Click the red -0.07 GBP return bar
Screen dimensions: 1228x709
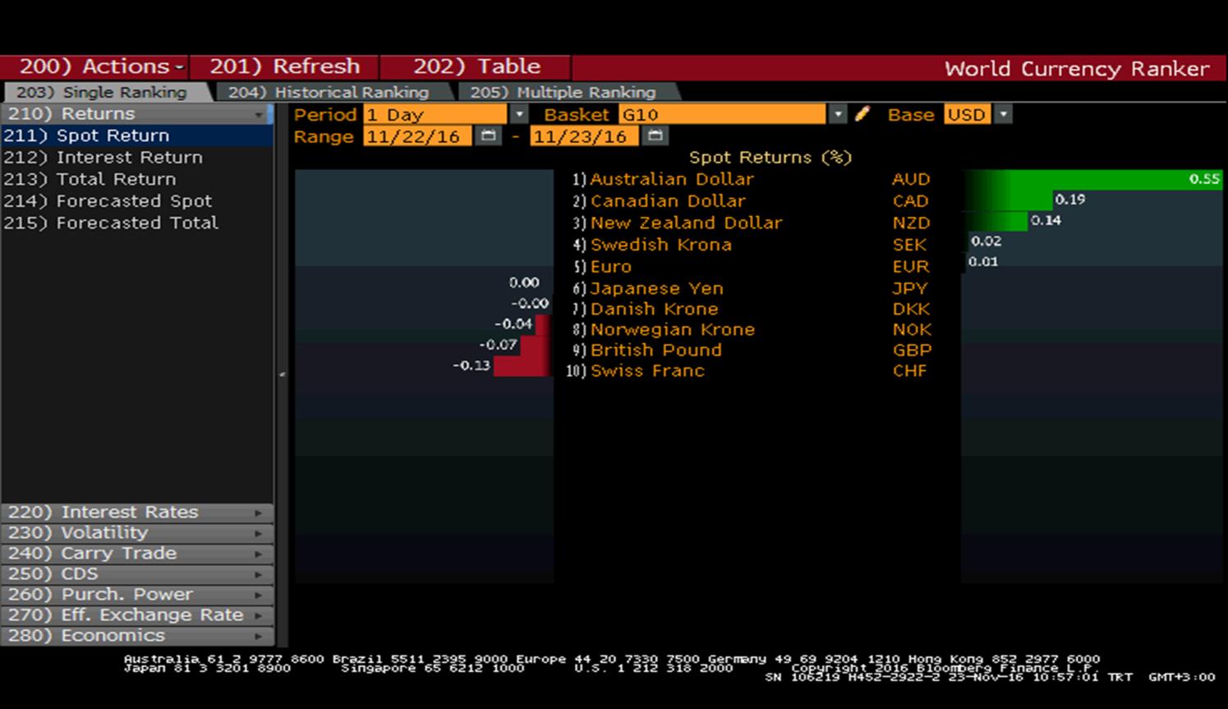coord(536,345)
